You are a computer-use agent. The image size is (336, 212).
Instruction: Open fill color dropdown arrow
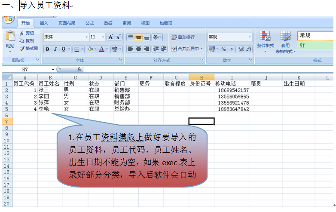(95, 49)
